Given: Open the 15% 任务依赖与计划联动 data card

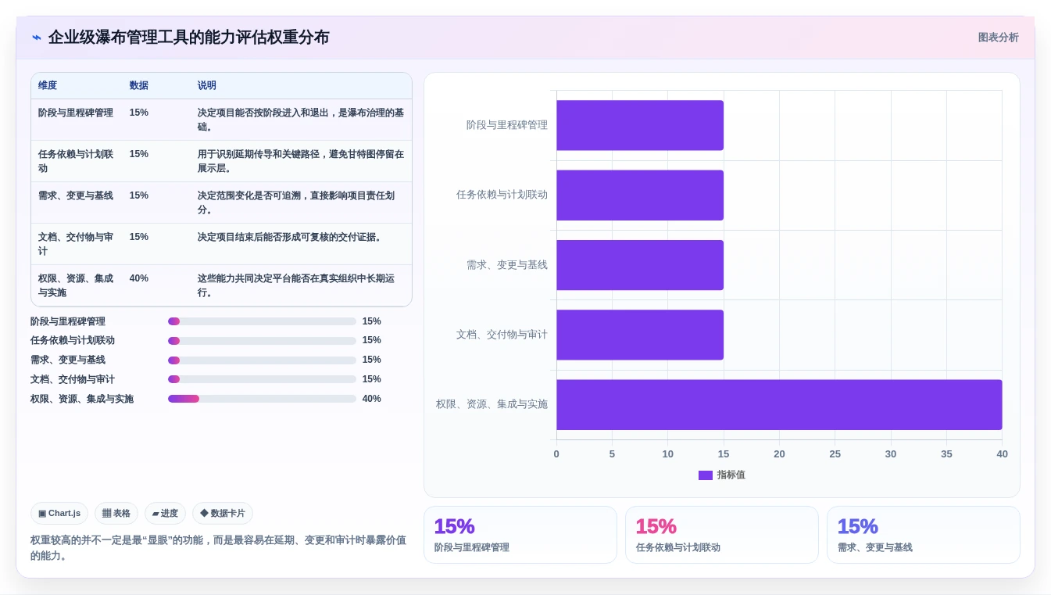Looking at the screenshot, I should pos(722,535).
